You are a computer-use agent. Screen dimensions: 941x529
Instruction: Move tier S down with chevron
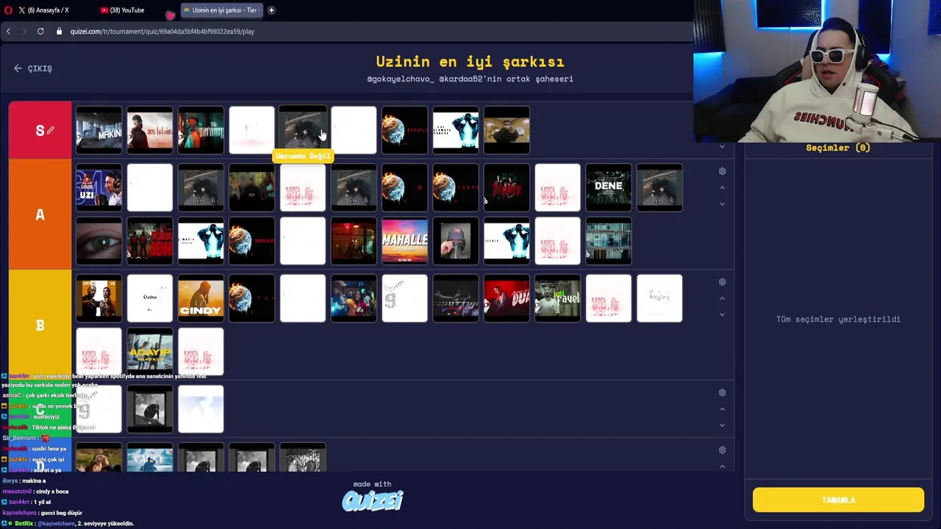(722, 147)
